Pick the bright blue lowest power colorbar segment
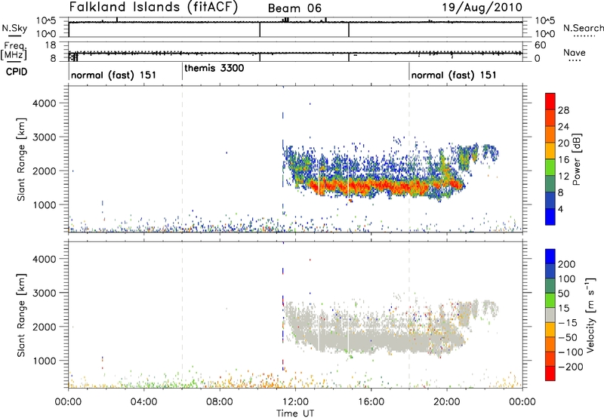Viewport: 604px width, 418px height. pos(550,217)
